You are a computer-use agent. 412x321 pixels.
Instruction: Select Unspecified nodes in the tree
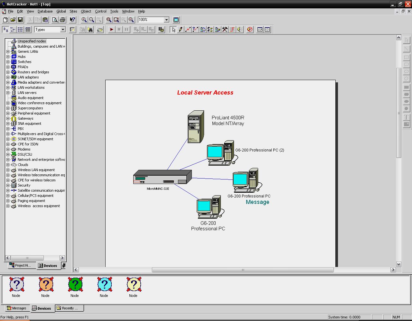(x=32, y=41)
